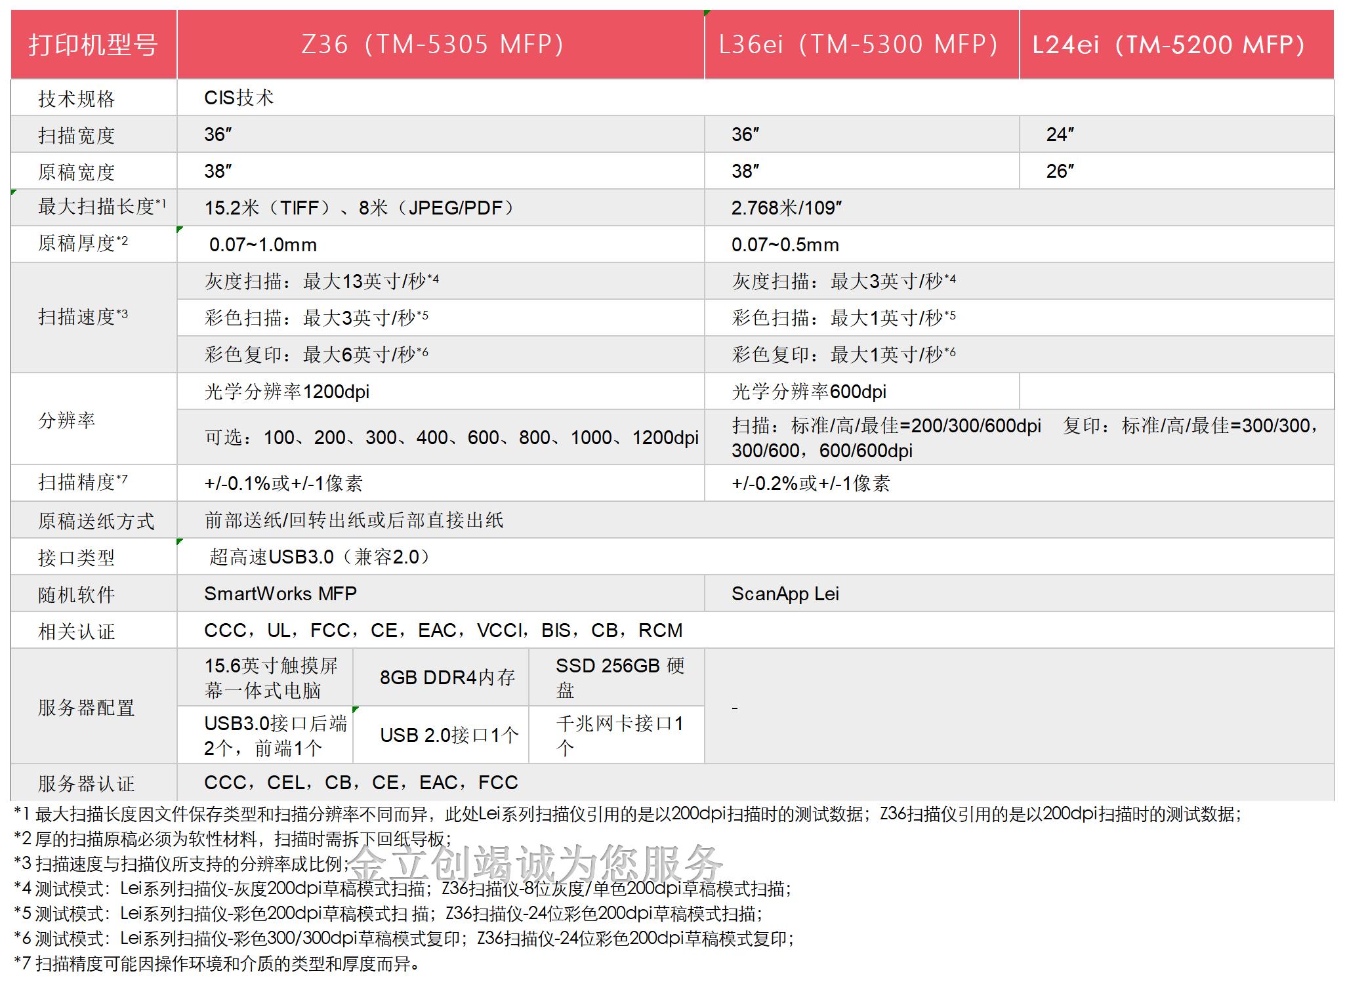Click the CIS技术 cell
The image size is (1345, 982).
pos(756,98)
